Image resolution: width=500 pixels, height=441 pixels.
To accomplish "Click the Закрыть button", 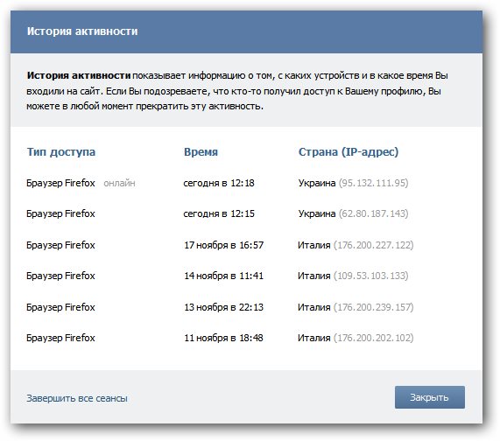I will pyautogui.click(x=430, y=397).
